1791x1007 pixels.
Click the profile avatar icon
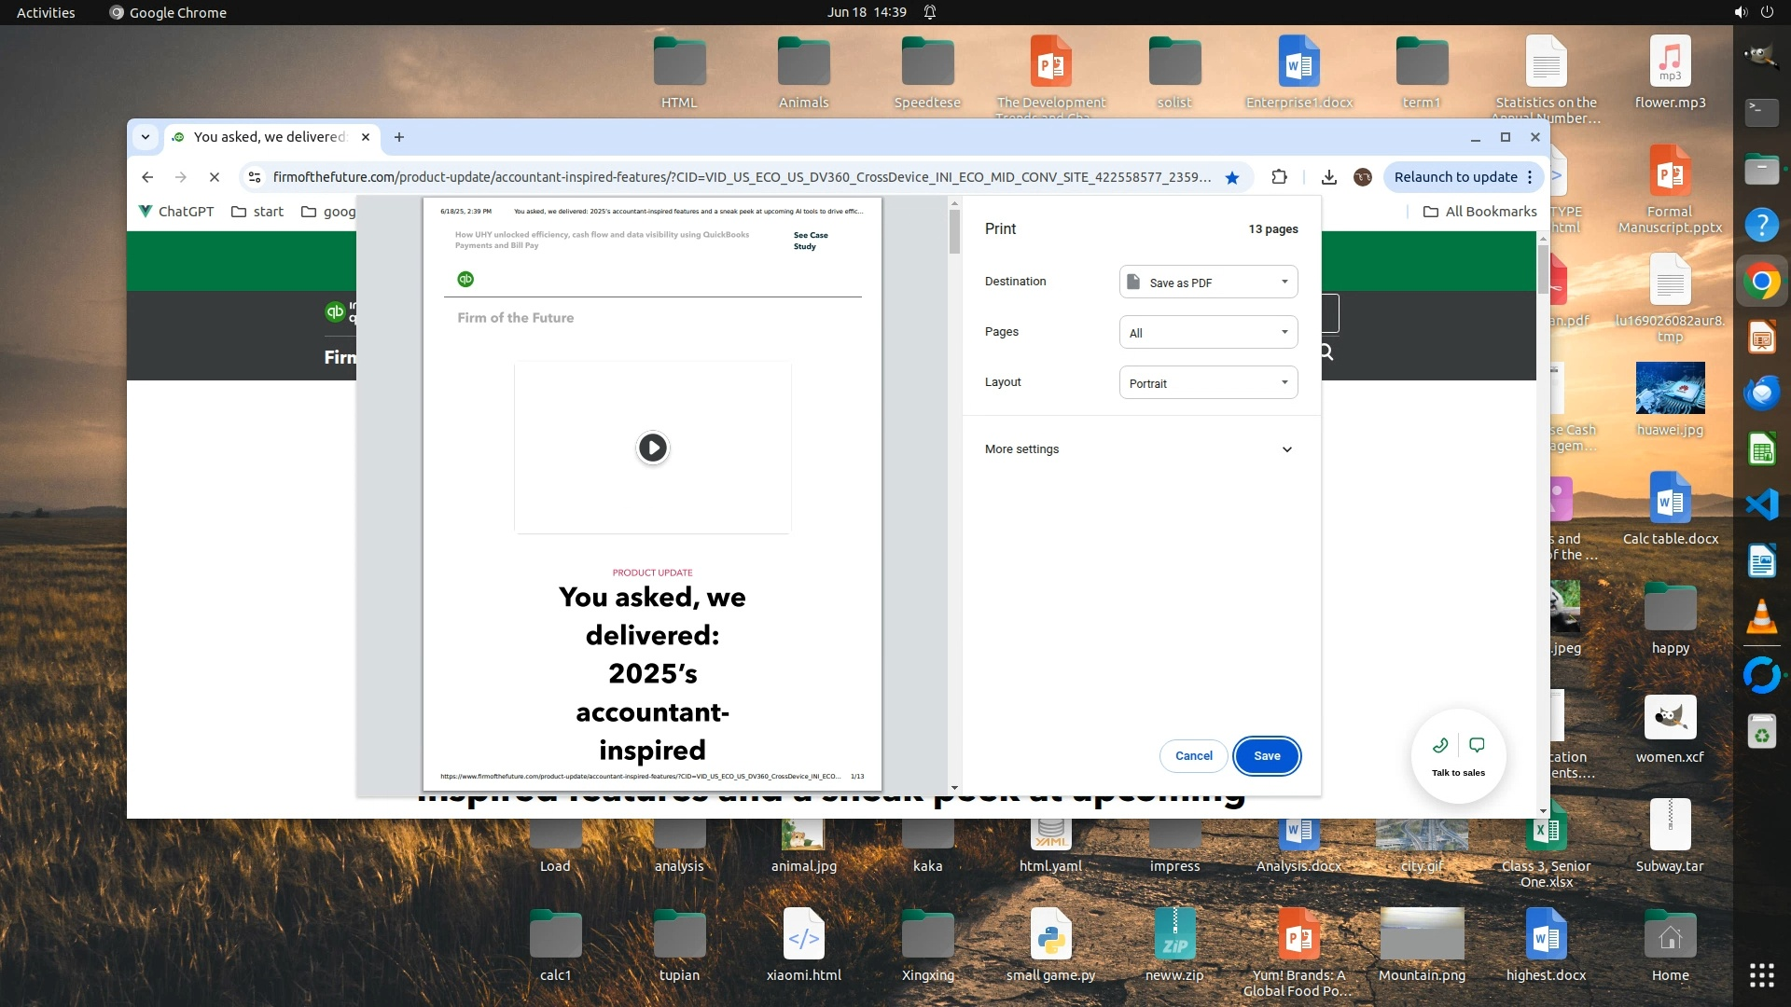point(1363,177)
